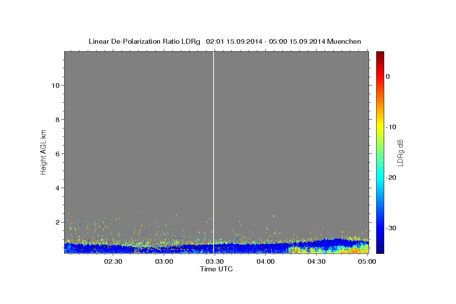Click the colorbar value -10
This screenshot has width=456, height=304.
tap(391, 127)
